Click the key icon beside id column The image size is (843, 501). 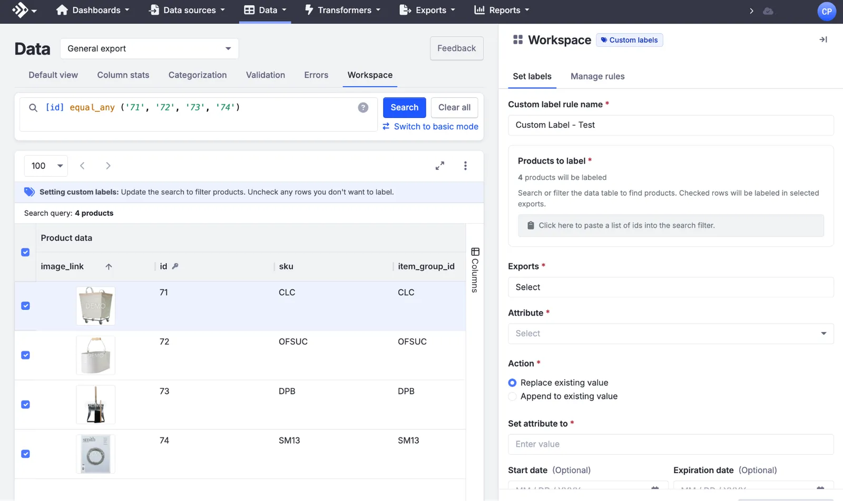[x=175, y=266]
